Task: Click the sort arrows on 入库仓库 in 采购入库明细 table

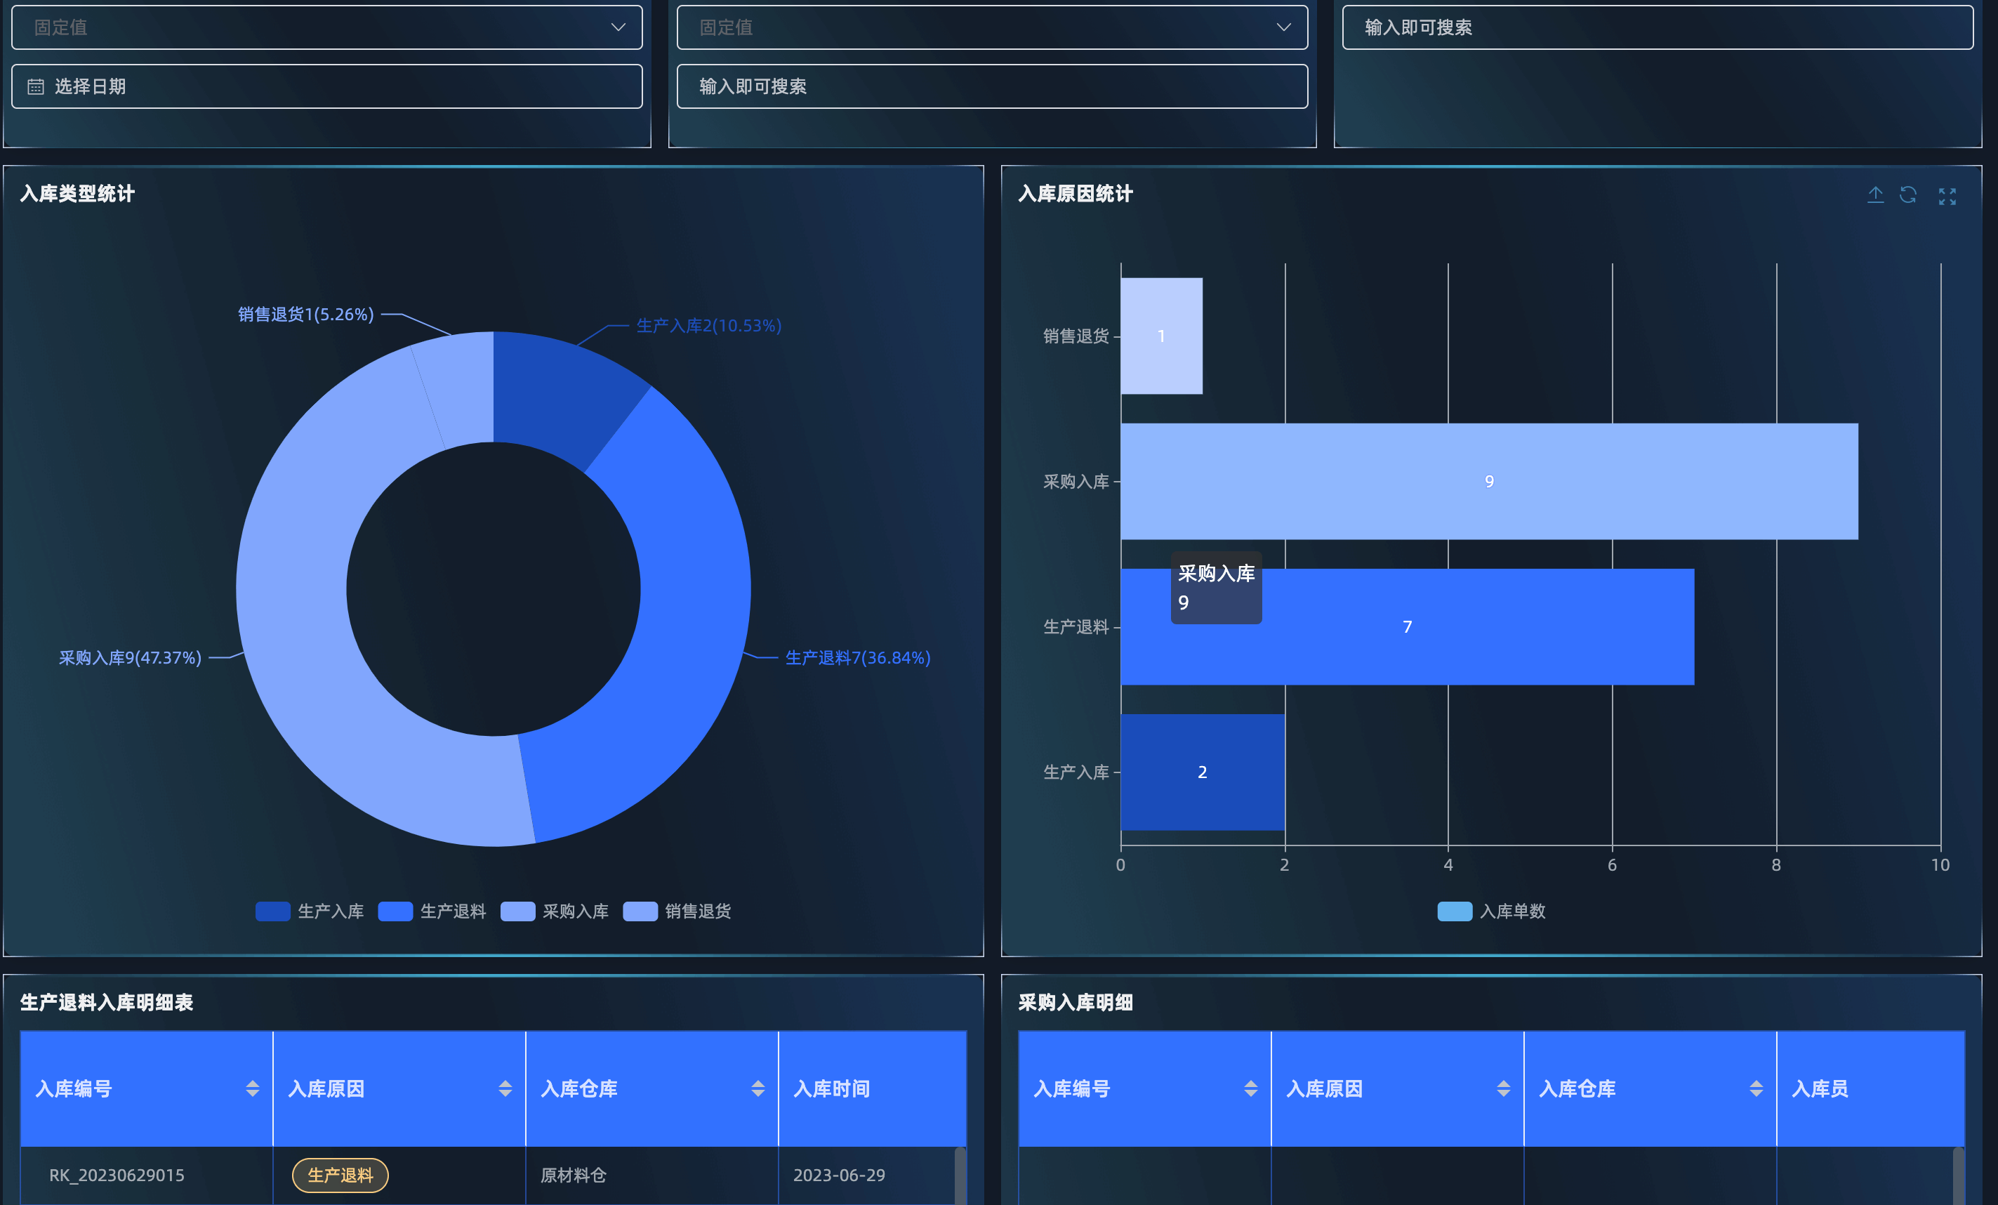Action: click(x=1756, y=1088)
